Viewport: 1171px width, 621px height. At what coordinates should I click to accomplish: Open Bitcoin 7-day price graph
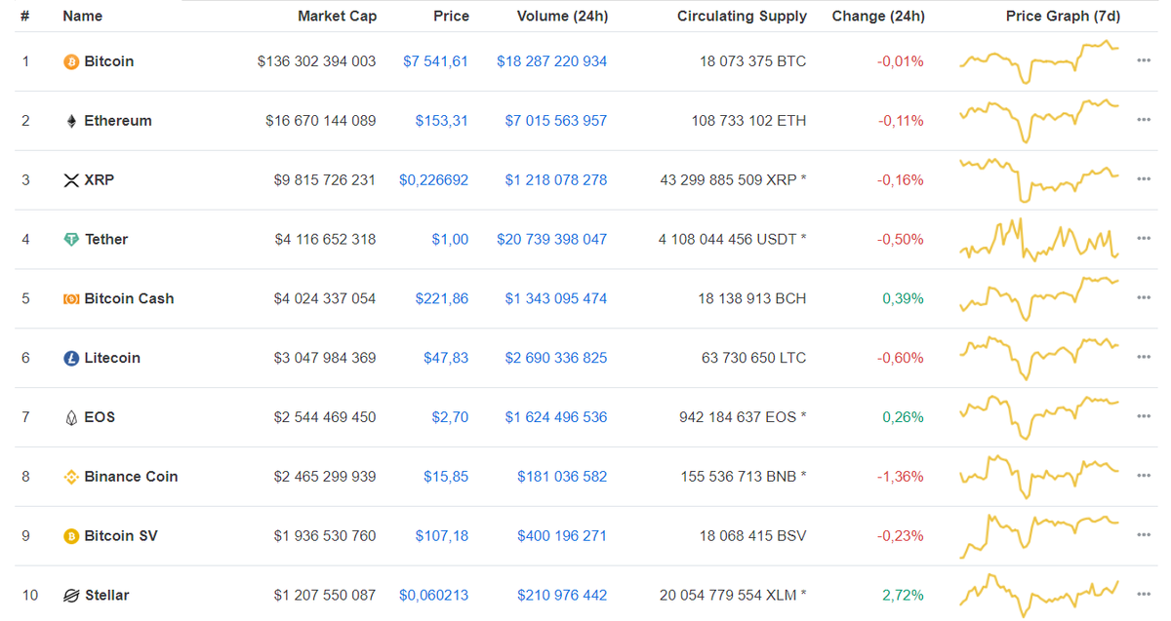coord(1039,61)
